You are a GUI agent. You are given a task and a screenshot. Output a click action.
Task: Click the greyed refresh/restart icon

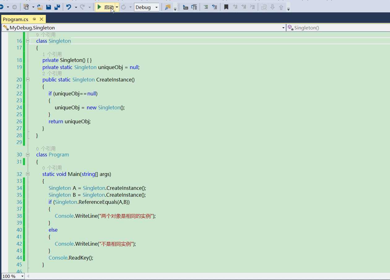pyautogui.click(x=123, y=7)
